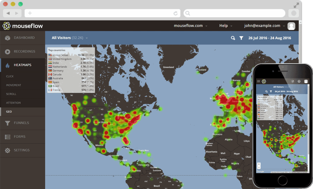Open the Attention heatmap view
The width and height of the screenshot is (313, 189).
point(13,103)
